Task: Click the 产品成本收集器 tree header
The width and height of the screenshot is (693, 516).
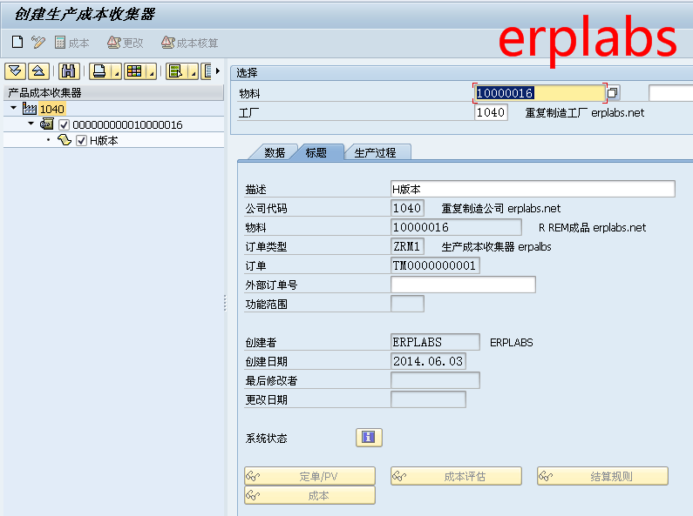Action: coord(113,92)
